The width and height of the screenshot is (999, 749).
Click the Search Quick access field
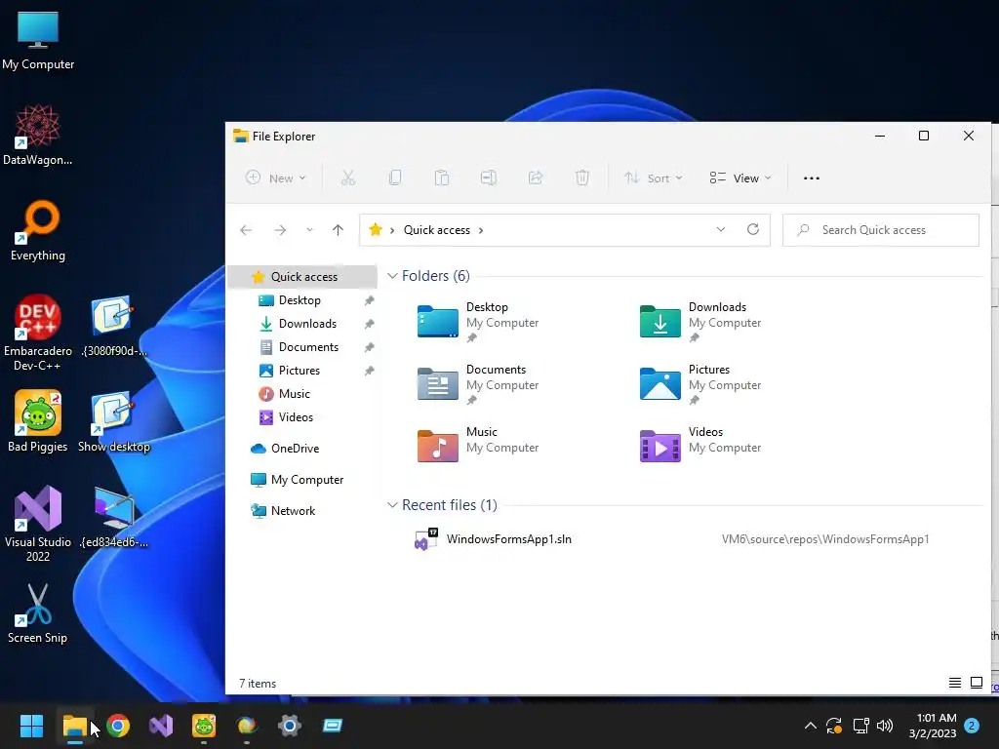[881, 230]
